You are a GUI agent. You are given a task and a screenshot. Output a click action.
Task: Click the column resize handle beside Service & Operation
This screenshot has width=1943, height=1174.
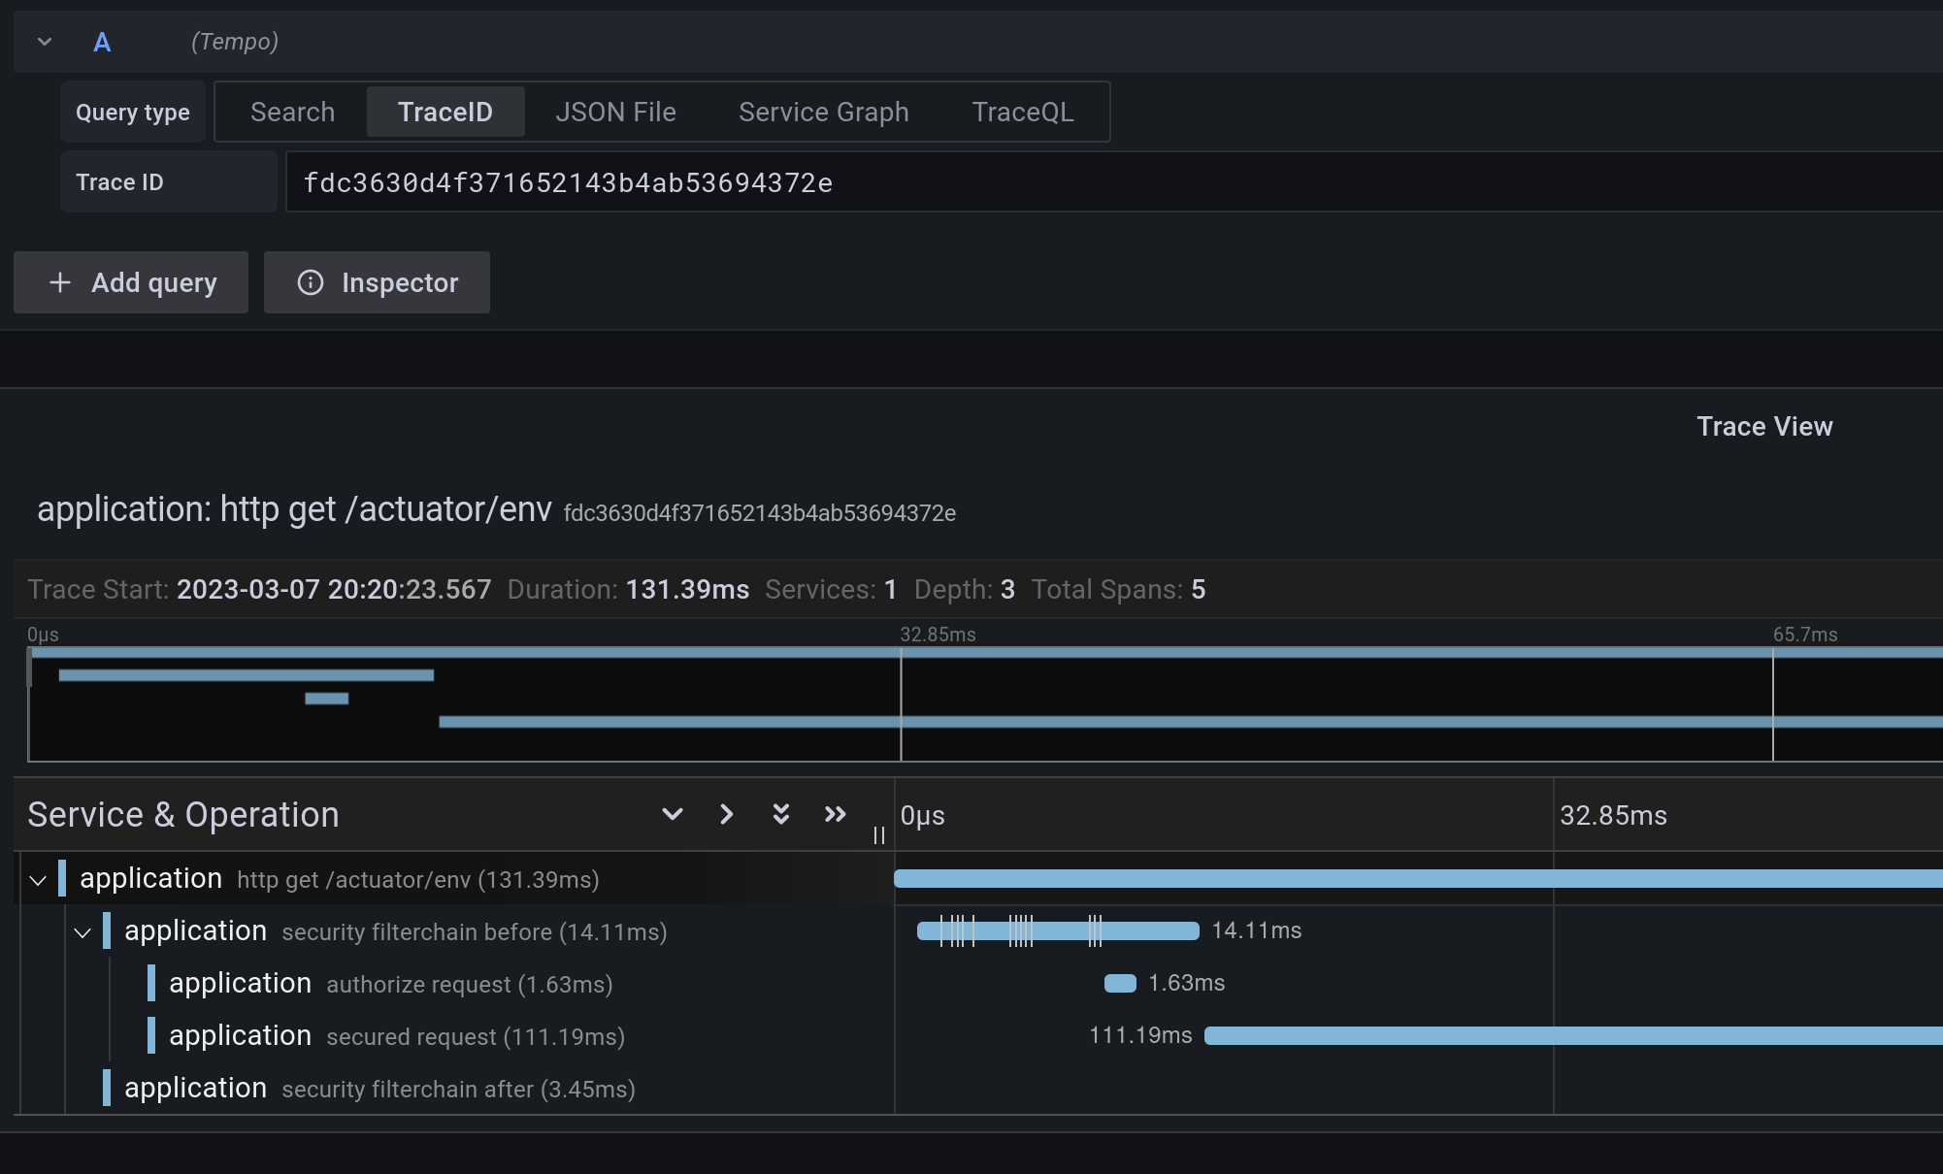879,835
